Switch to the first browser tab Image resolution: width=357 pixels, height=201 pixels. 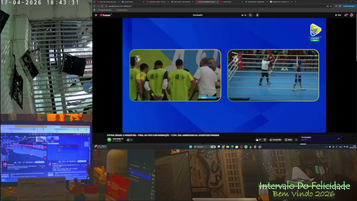point(107,2)
